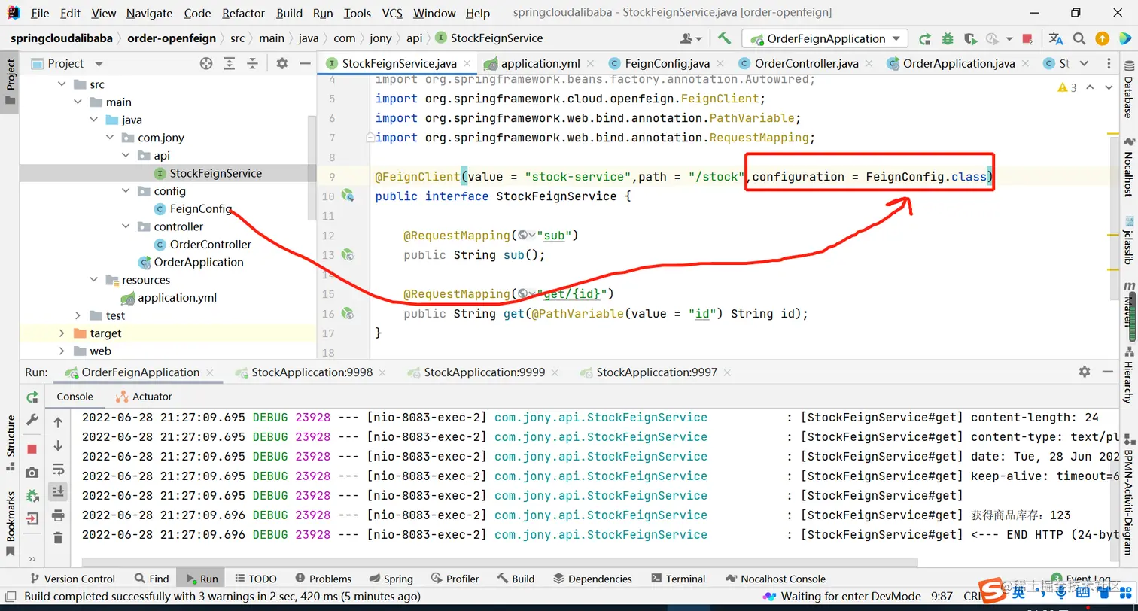Expand the test folder

(78, 315)
